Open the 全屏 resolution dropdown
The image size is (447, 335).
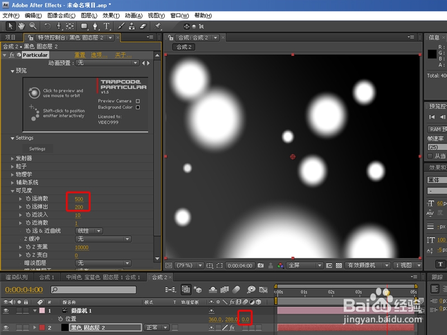click(x=305, y=266)
